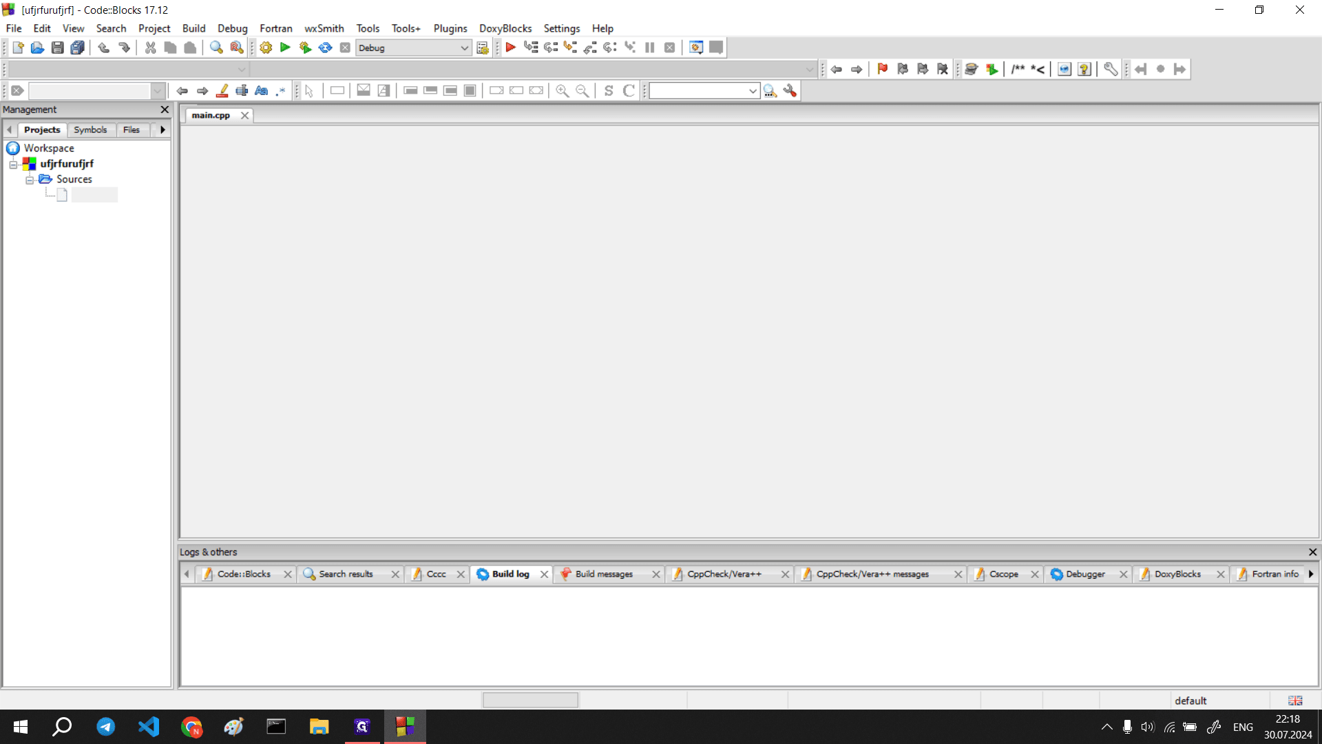Click the Find magnifier icon
This screenshot has height=744, width=1322.
click(x=216, y=48)
